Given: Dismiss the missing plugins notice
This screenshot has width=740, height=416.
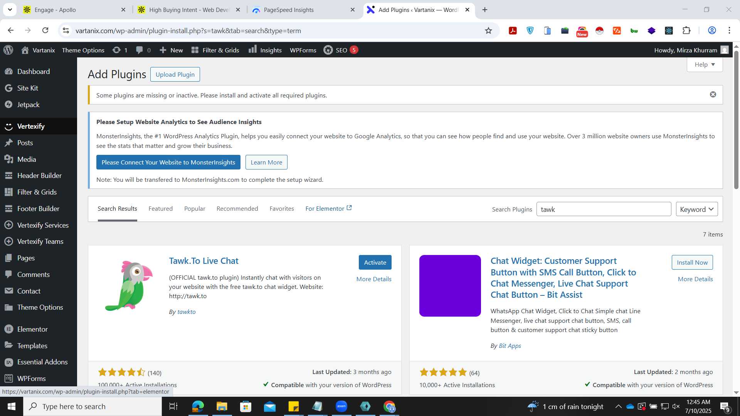Looking at the screenshot, I should (713, 94).
